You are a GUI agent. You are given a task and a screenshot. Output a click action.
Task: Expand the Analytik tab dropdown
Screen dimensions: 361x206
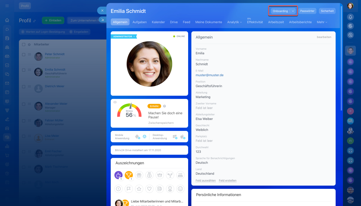tap(234, 22)
